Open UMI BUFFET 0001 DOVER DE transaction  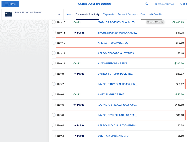(115, 74)
